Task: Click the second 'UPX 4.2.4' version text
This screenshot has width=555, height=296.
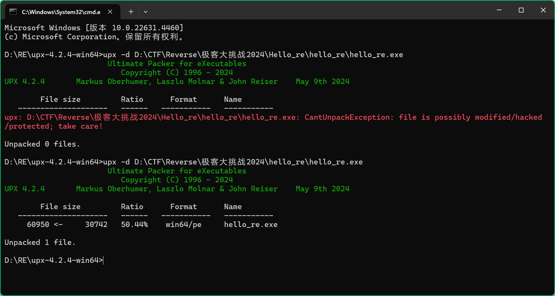Action: (x=25, y=189)
